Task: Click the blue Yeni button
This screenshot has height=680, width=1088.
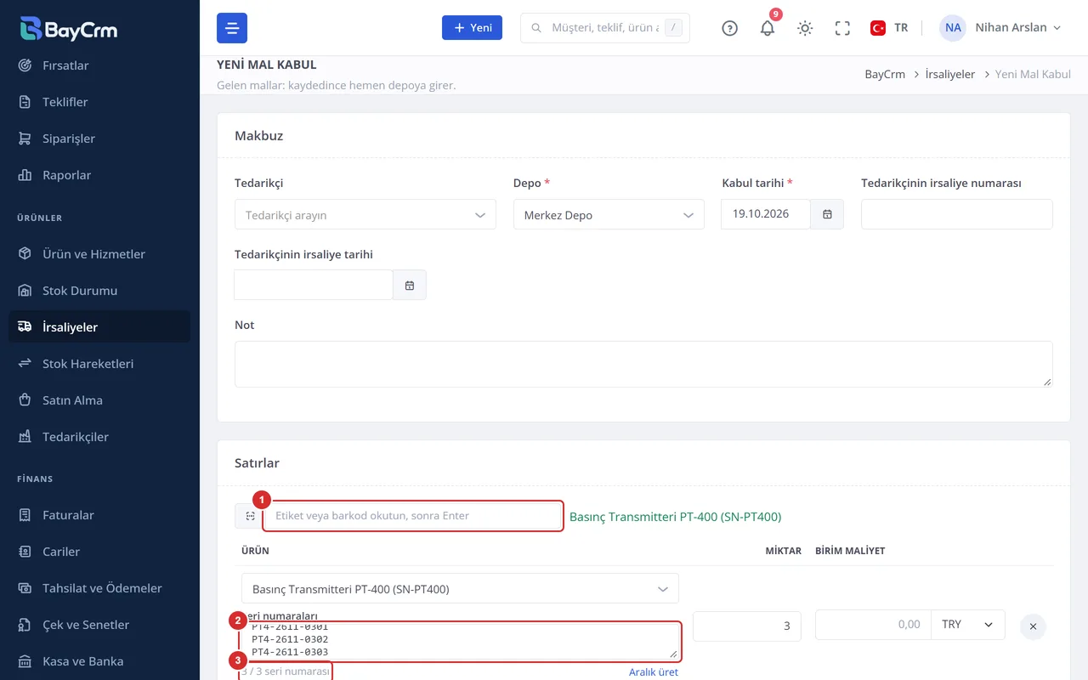Action: pos(472,28)
